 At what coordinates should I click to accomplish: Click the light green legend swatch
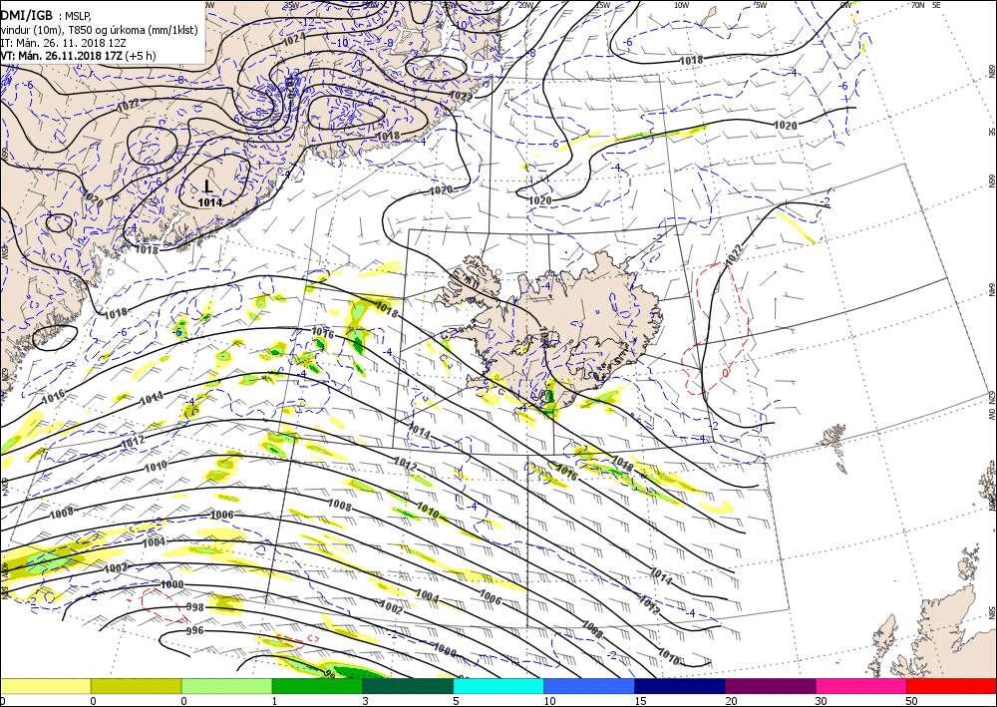click(x=226, y=686)
